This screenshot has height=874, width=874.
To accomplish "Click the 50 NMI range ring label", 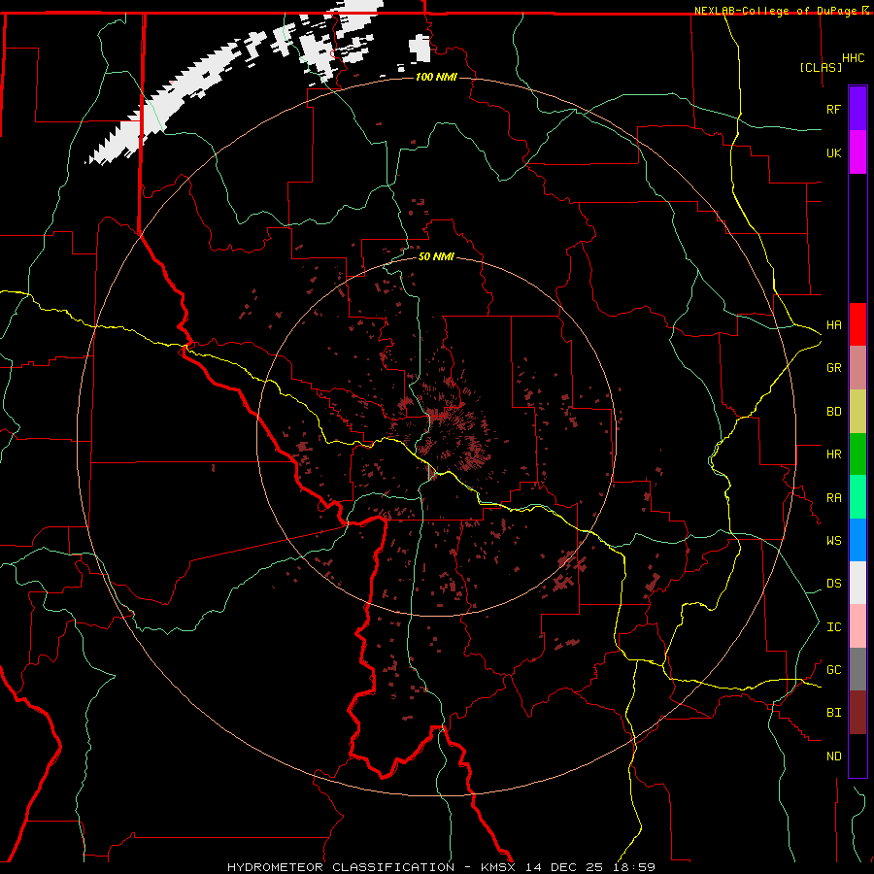I will 436,256.
